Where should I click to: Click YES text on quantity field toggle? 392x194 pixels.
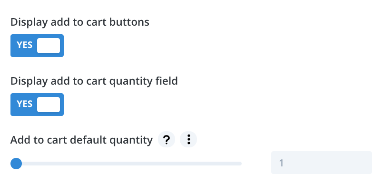[25, 104]
